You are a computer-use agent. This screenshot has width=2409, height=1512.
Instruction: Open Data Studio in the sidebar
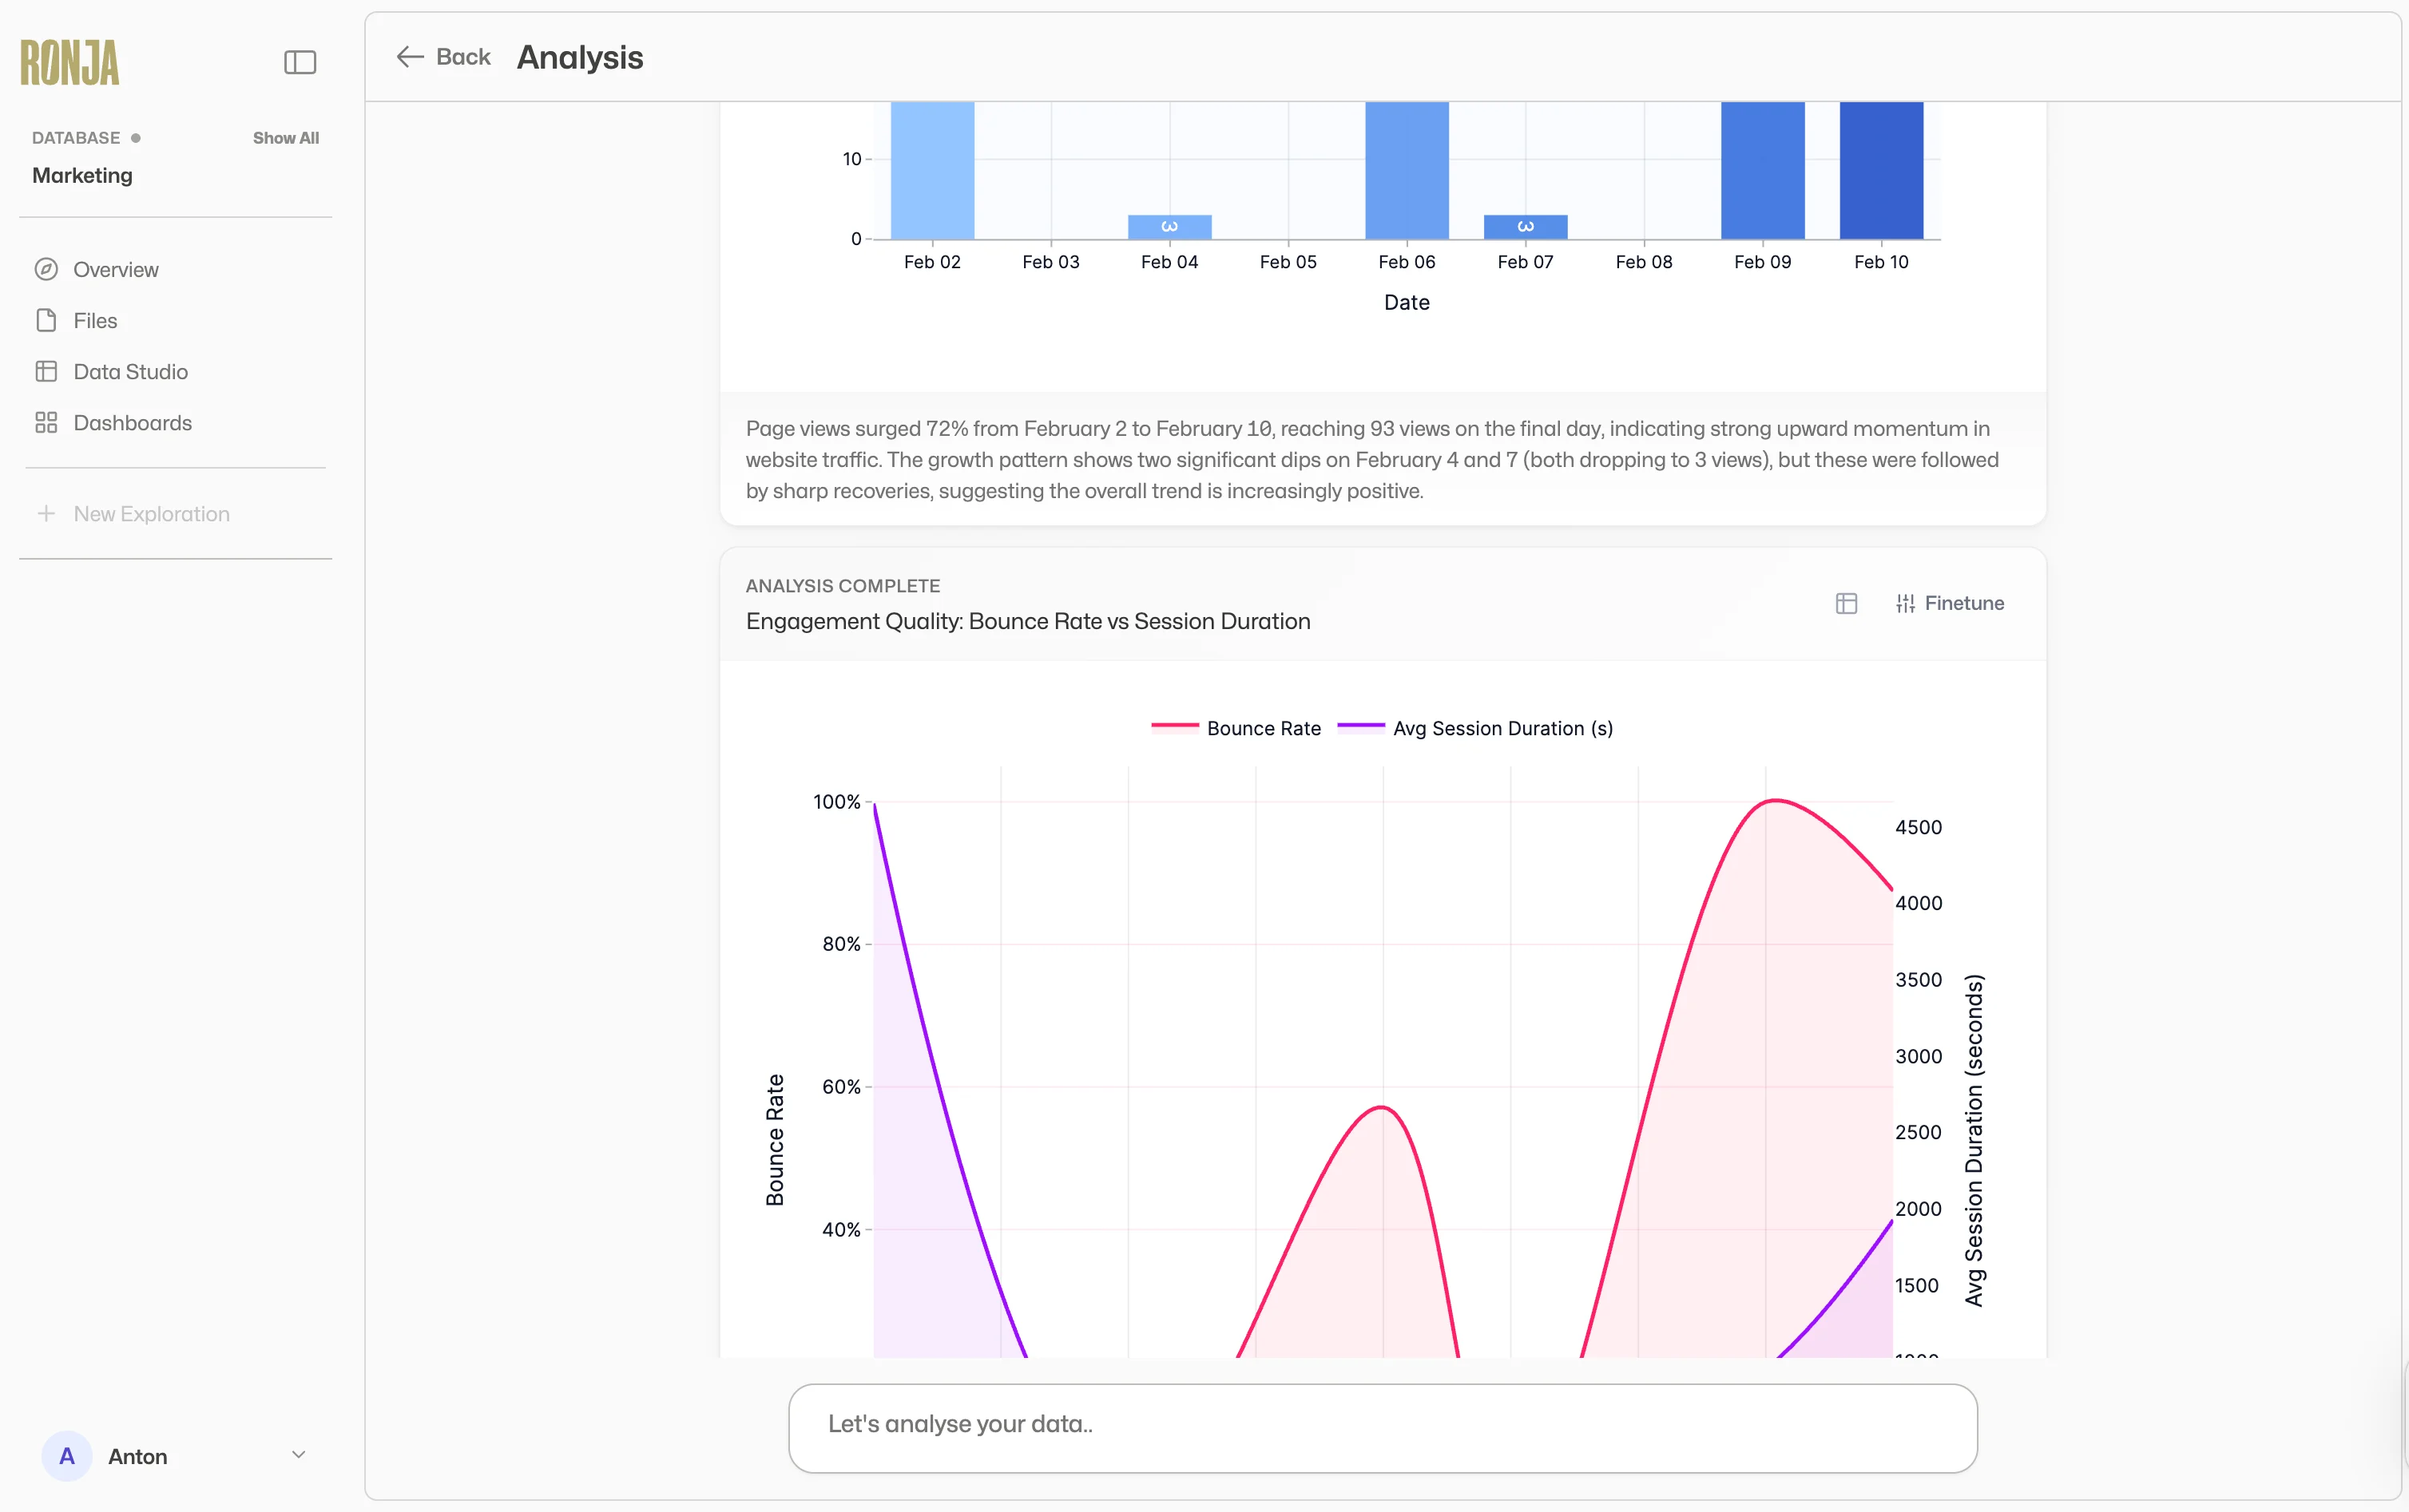pos(130,371)
